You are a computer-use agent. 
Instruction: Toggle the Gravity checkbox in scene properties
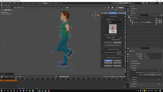click(x=132, y=13)
